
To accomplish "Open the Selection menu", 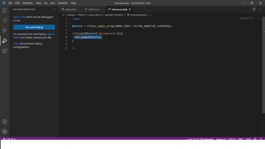I will [x=28, y=3].
